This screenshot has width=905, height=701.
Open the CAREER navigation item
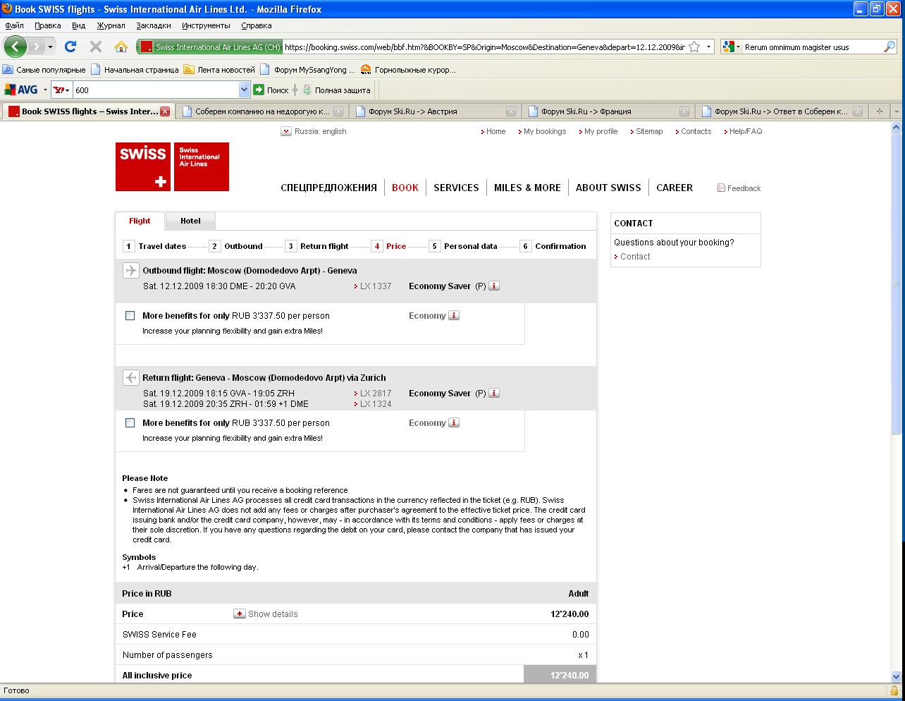coord(675,188)
